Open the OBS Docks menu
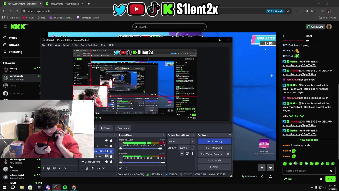 66,45
